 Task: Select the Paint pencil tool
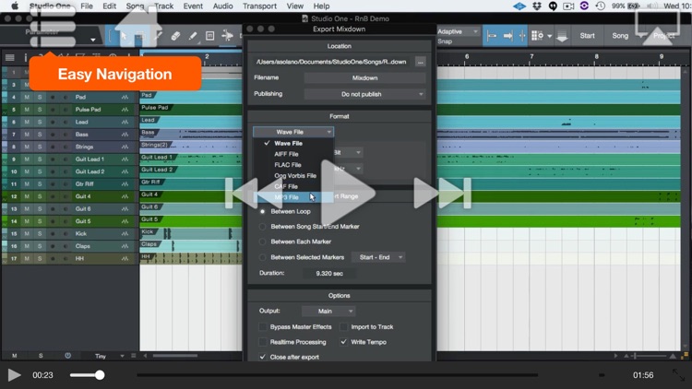coord(193,36)
